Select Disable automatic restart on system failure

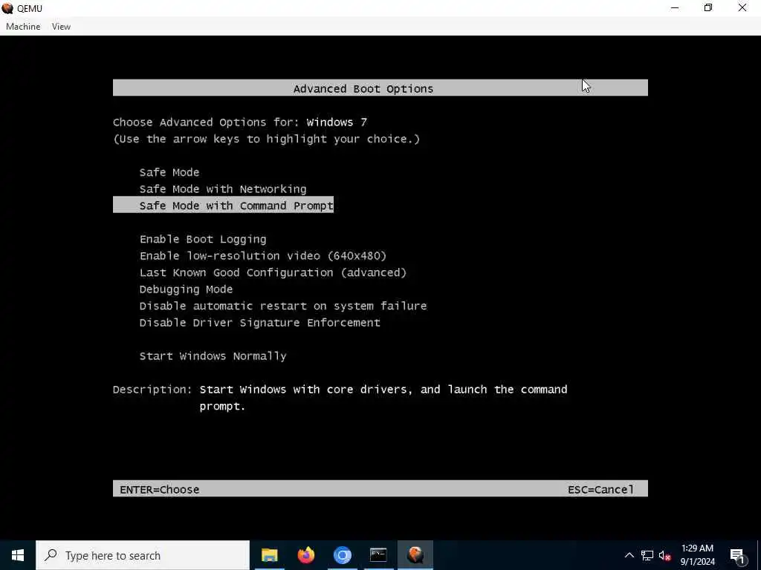[x=283, y=306]
